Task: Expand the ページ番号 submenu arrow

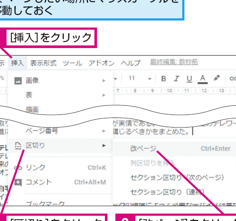Action: tap(104, 131)
